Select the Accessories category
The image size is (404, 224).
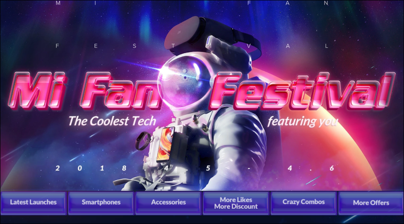168,202
